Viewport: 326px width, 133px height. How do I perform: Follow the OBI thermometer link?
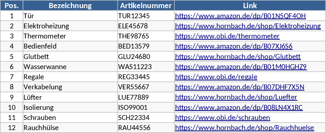coord(227,36)
